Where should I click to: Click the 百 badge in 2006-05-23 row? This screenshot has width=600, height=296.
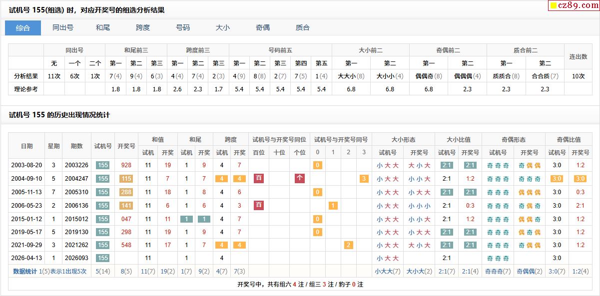coord(259,205)
